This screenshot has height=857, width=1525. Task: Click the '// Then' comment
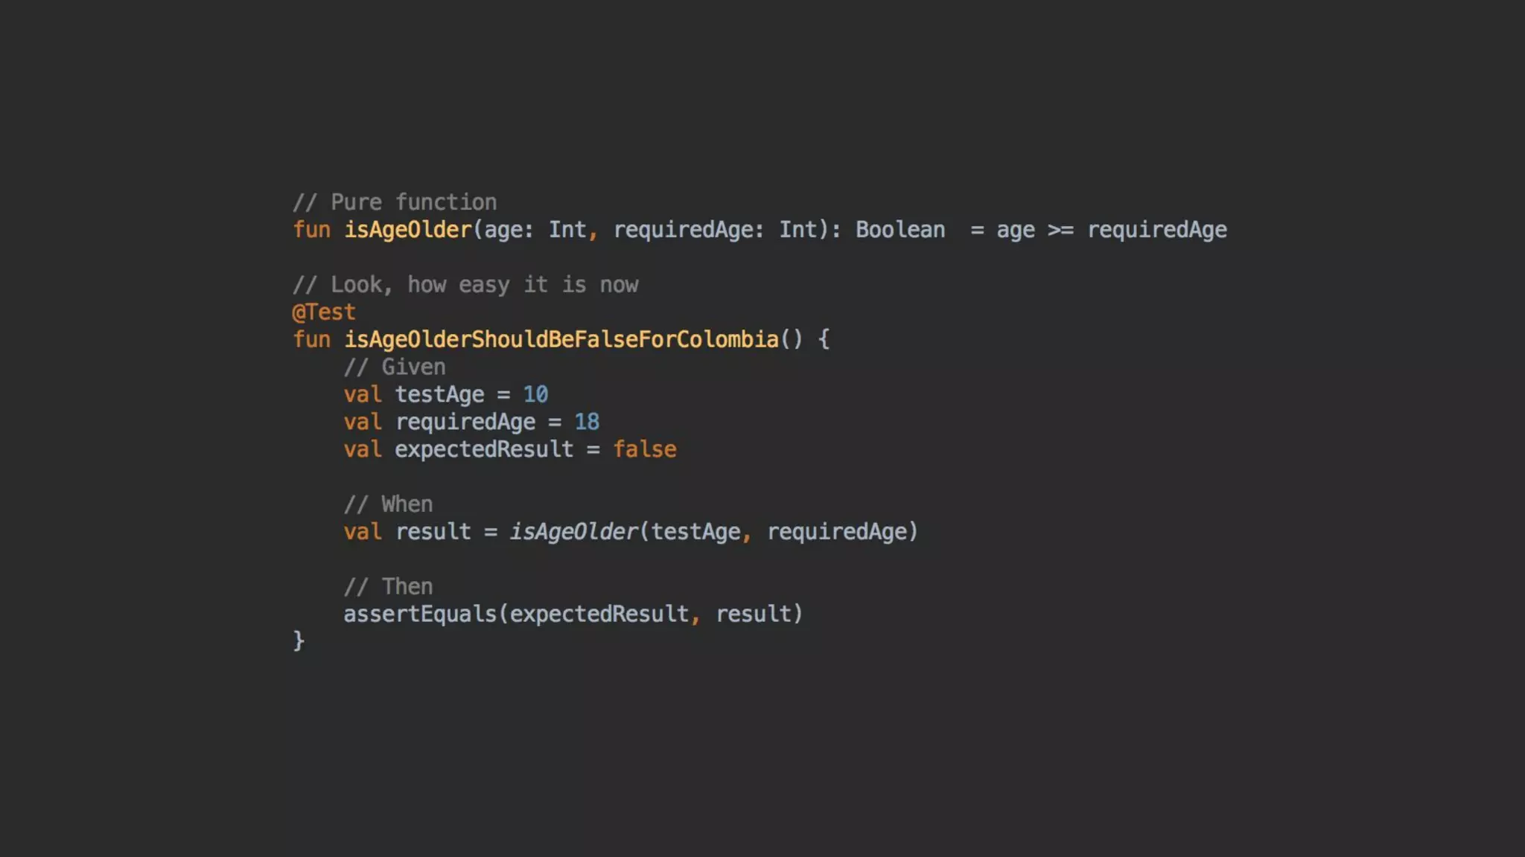pos(388,587)
